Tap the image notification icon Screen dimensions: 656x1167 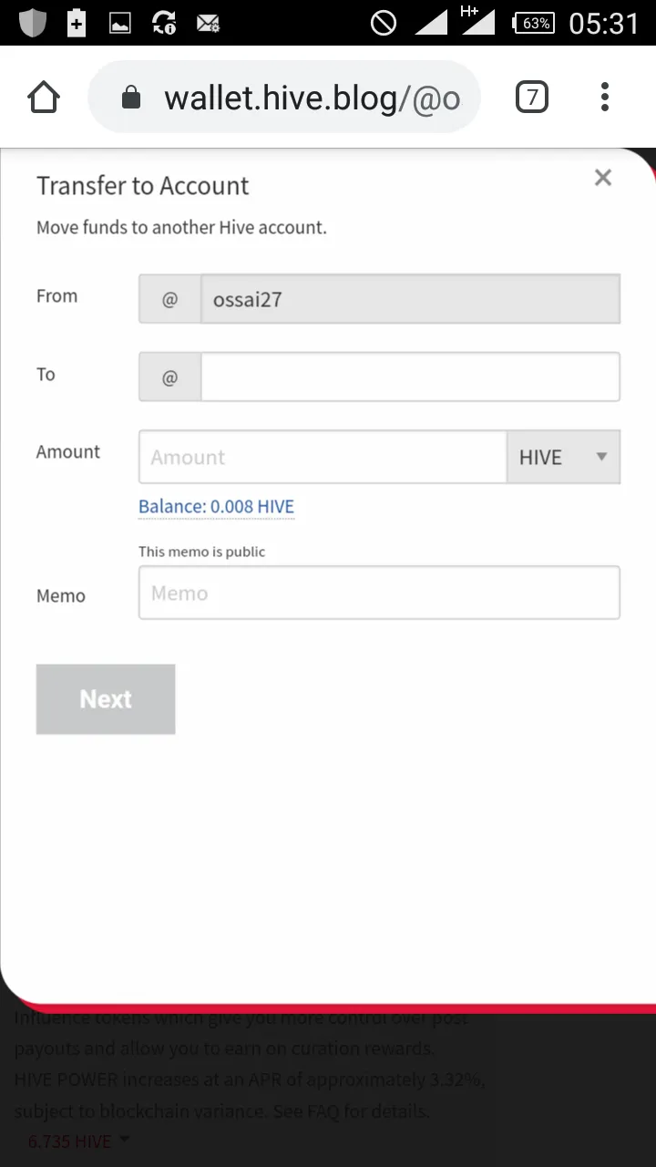(x=120, y=24)
